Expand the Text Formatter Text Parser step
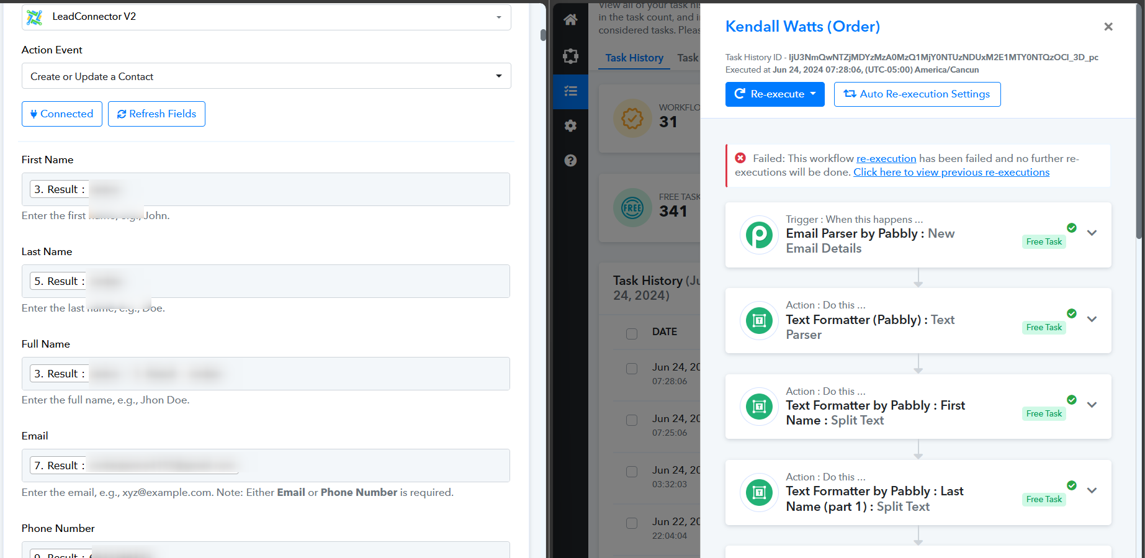The width and height of the screenshot is (1145, 558). click(1092, 319)
